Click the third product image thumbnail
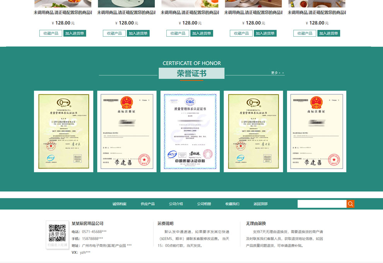This screenshot has width=383, height=263. pos(190,3)
